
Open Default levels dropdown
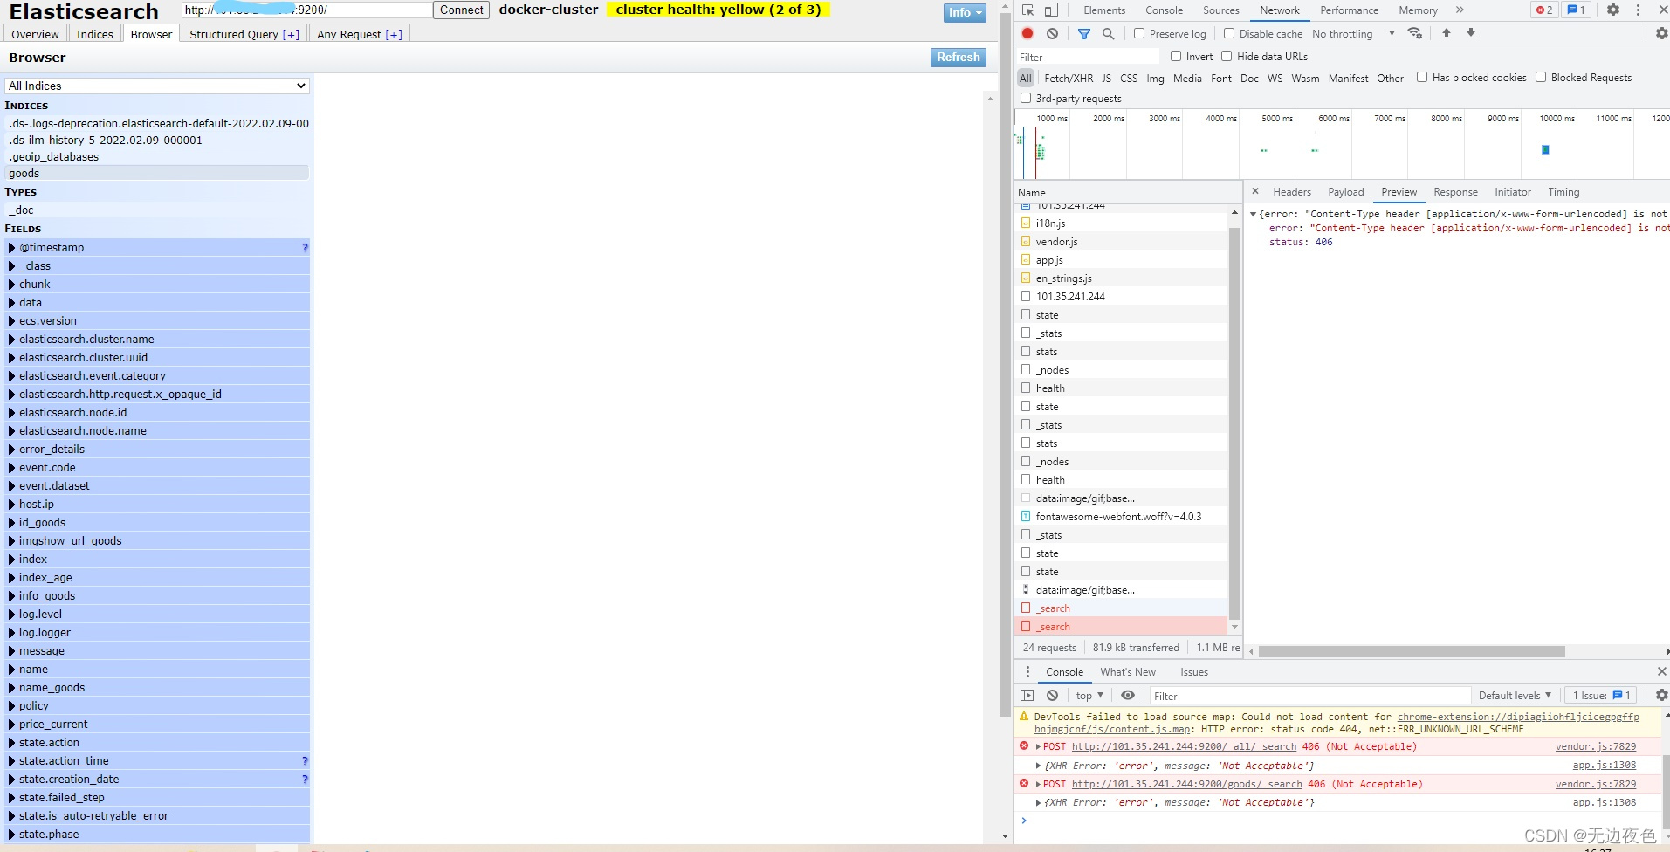(x=1515, y=695)
